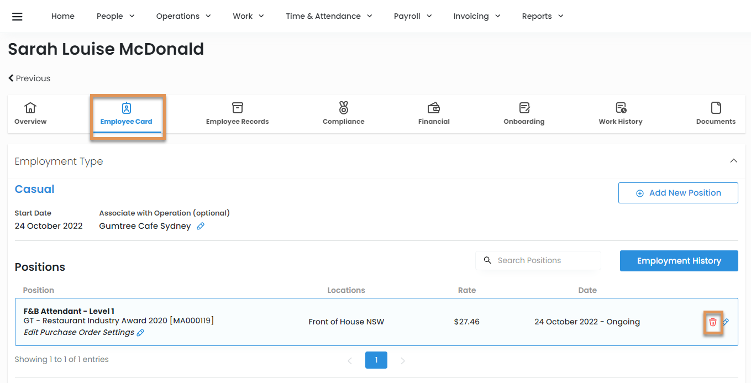Open the Payroll dropdown menu
This screenshot has width=751, height=383.
[x=412, y=16]
